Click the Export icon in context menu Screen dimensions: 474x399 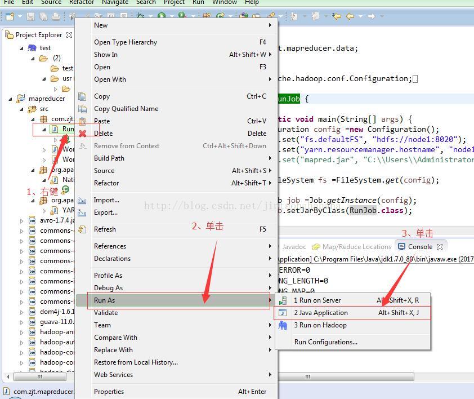tap(82, 212)
